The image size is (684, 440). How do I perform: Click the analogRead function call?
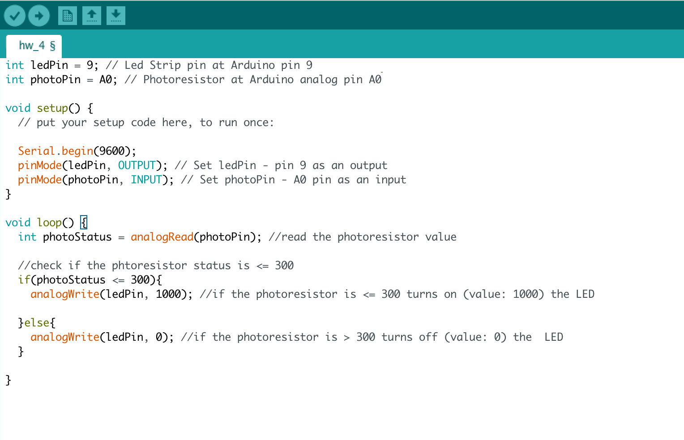162,237
